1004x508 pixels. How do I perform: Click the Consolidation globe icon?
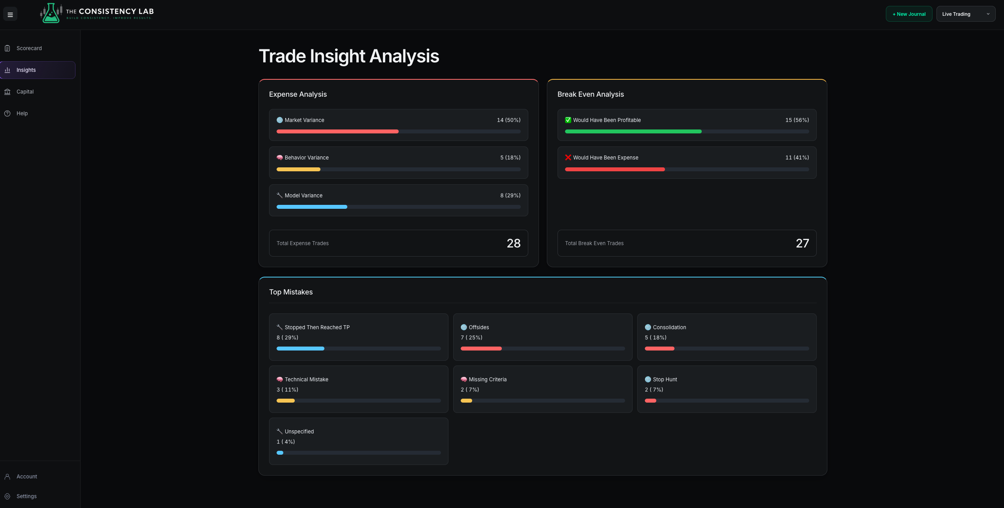[648, 327]
